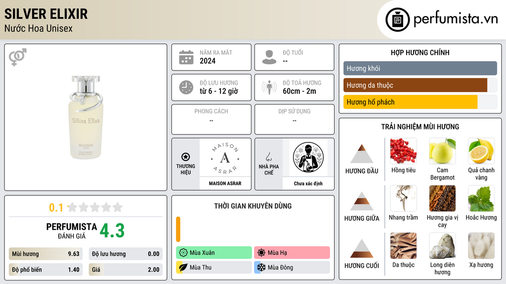Click the Nước Hoa Unisex subtitle
Image resolution: width=506 pixels, height=284 pixels.
[x=39, y=28]
